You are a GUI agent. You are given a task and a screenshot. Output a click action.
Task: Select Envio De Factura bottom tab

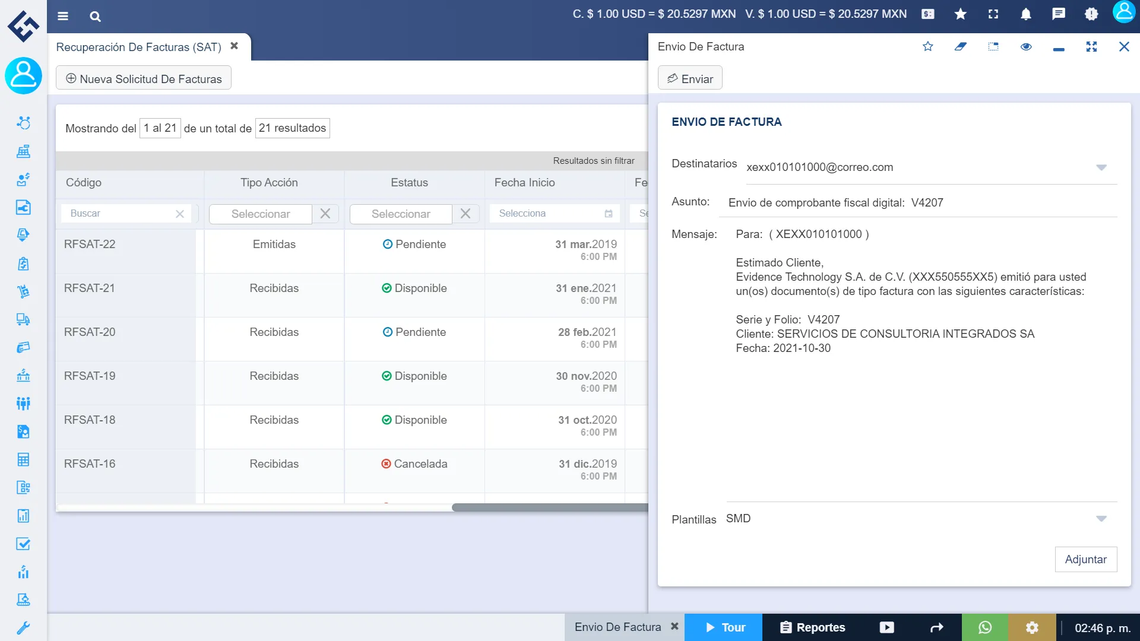coord(617,627)
